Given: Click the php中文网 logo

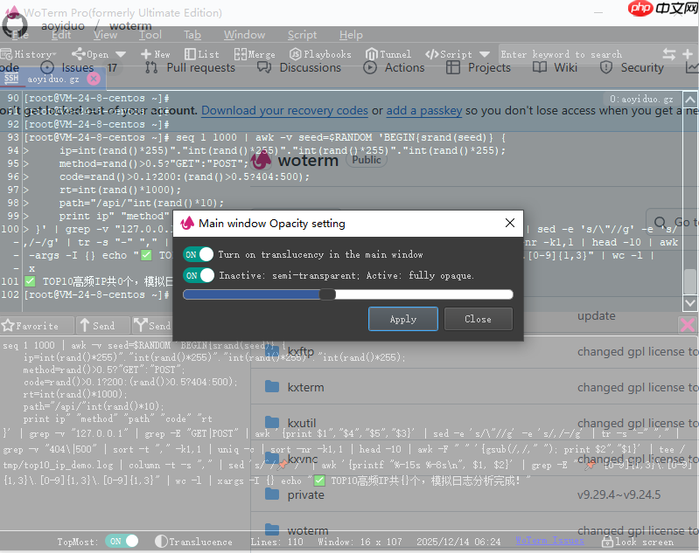Looking at the screenshot, I should click(x=662, y=8).
